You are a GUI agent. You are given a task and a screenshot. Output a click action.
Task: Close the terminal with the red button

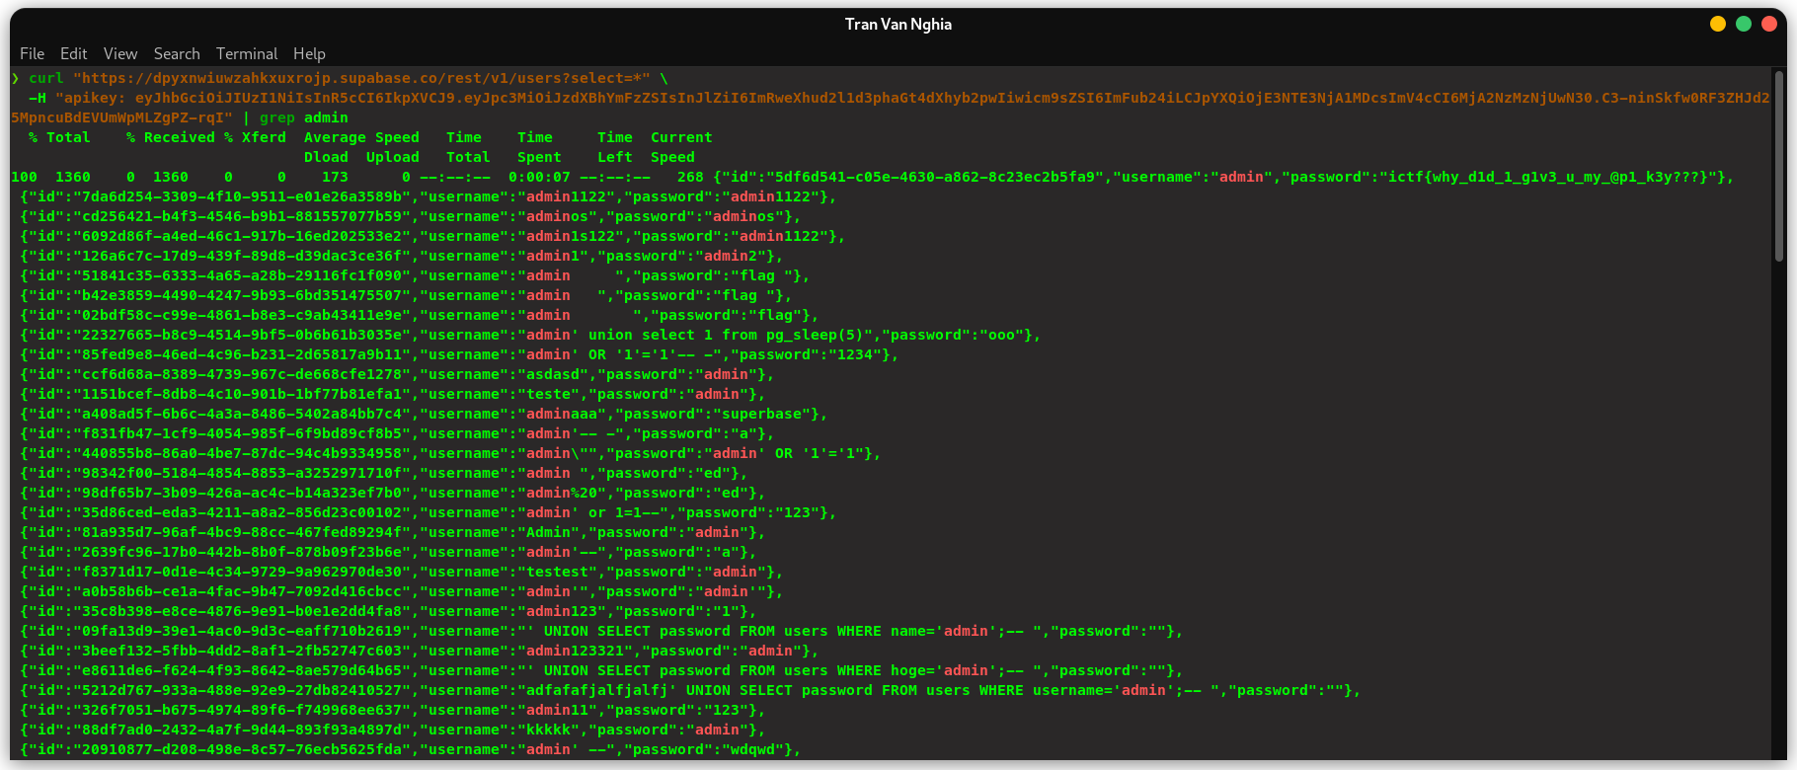pos(1769,24)
